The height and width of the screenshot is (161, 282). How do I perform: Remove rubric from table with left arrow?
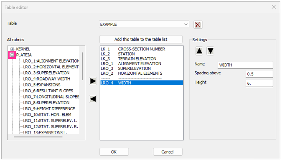[x=93, y=99]
